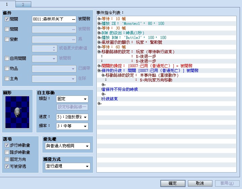Viewport: 242px width, 189px height.
Task: Click the ellipsis of the 0011 switch field
Action: point(74,19)
